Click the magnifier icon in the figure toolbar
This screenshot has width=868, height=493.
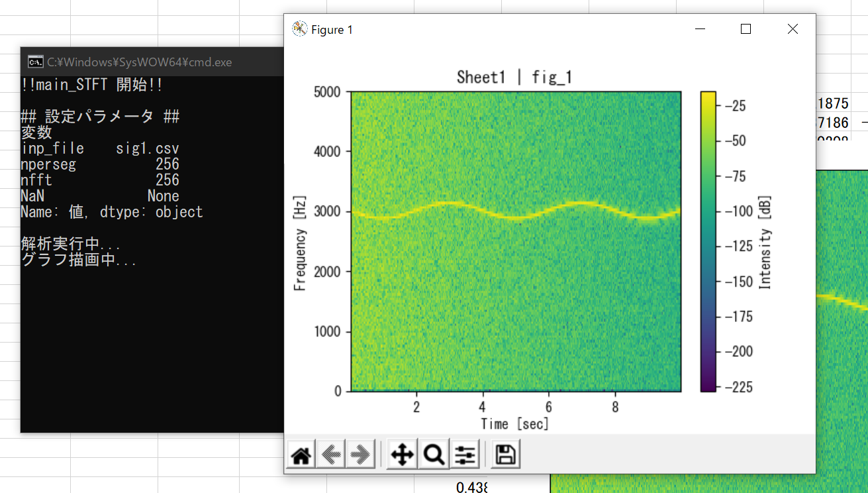433,454
